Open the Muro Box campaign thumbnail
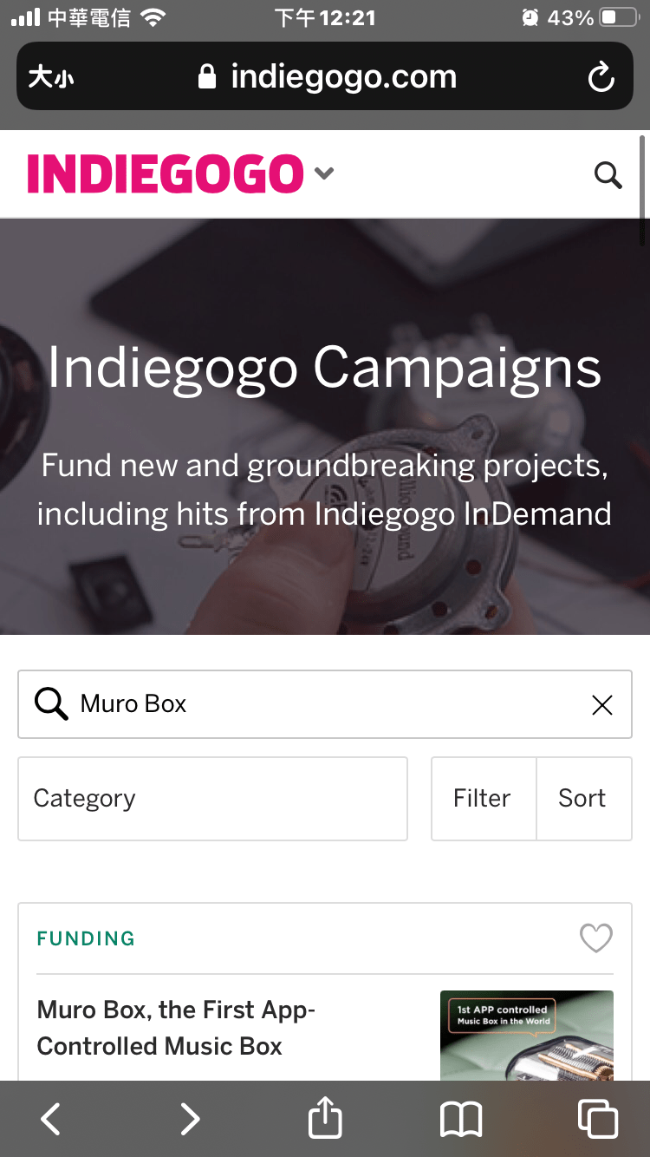 click(x=526, y=1036)
